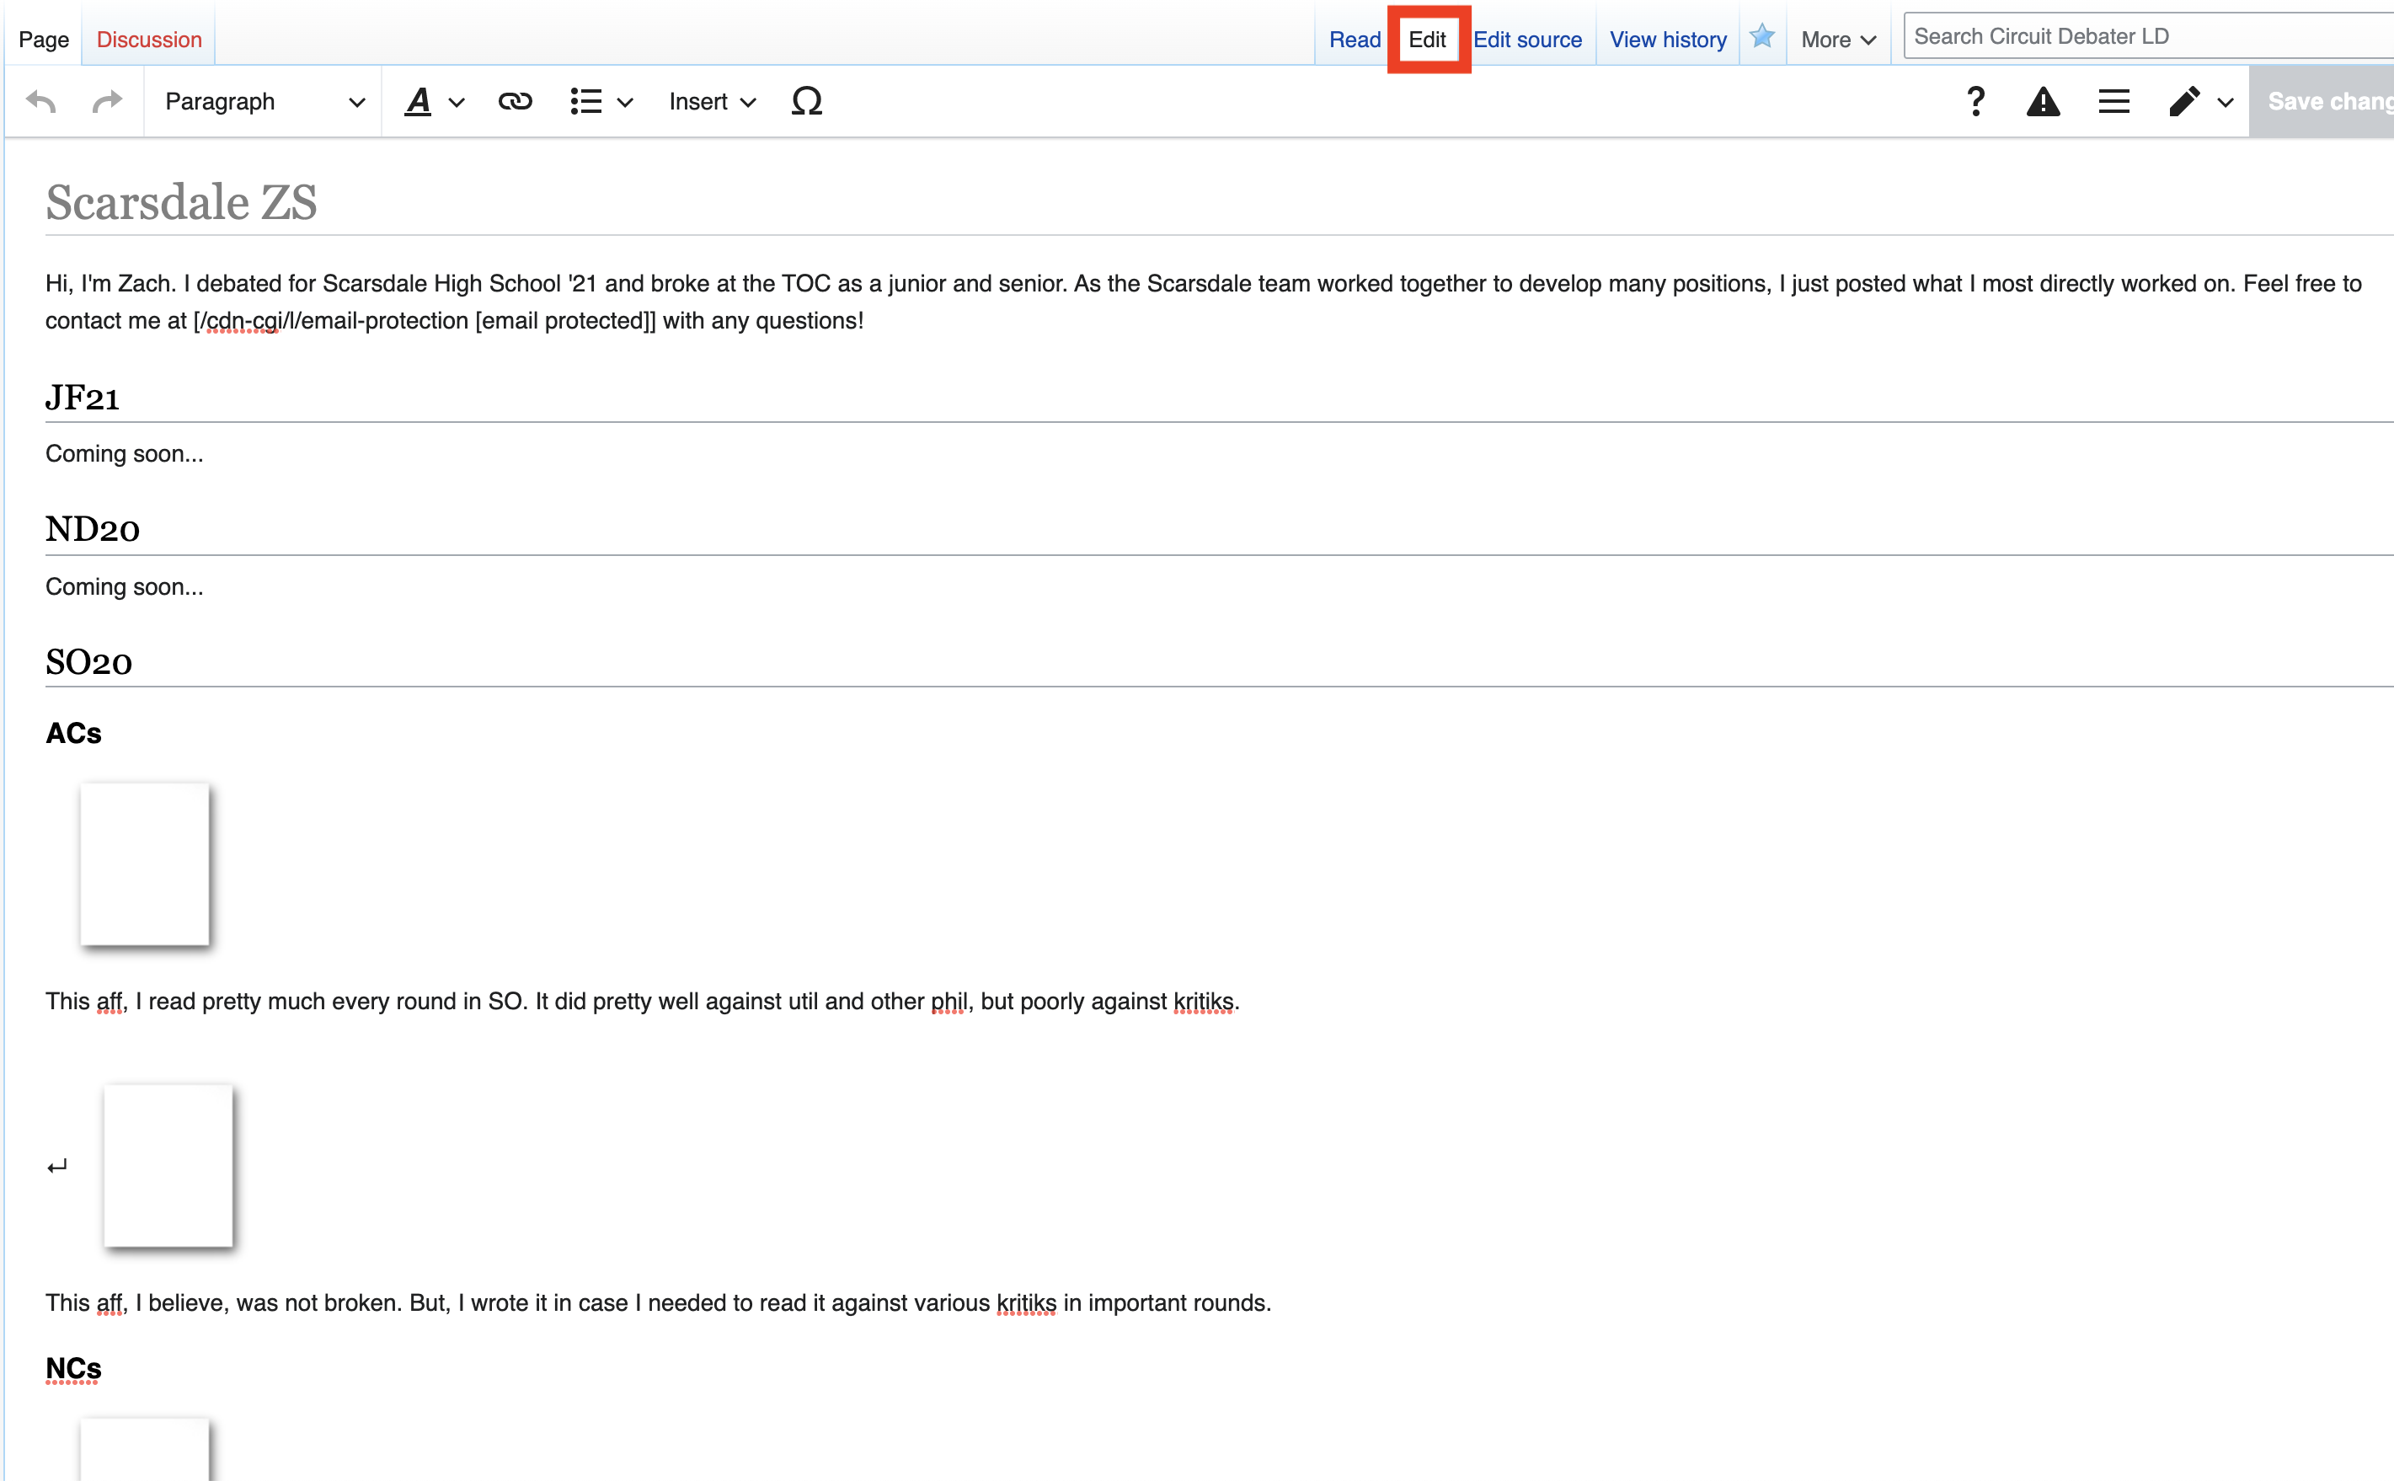The height and width of the screenshot is (1481, 2394).
Task: Click the NCs subheading
Action: click(73, 1367)
